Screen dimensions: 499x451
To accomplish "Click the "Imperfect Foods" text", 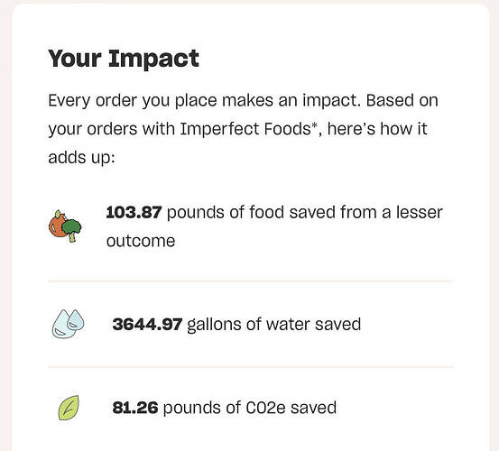I will click(x=245, y=129).
